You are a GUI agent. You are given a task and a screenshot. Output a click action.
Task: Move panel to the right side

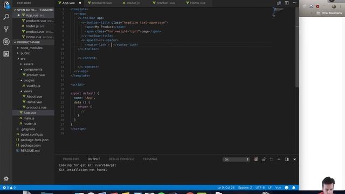[x=286, y=160]
